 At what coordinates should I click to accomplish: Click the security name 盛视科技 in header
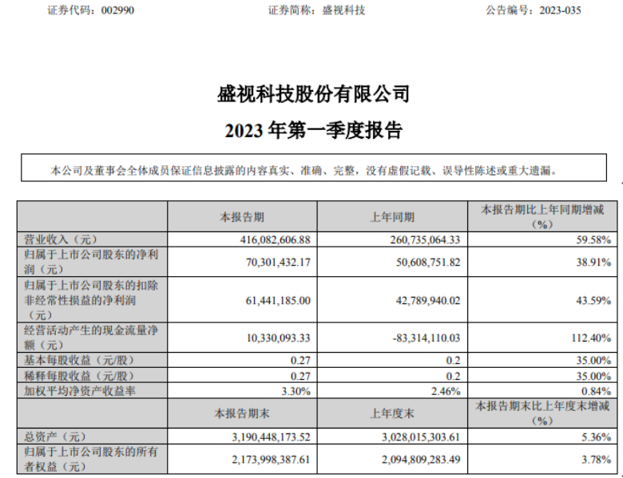(343, 10)
